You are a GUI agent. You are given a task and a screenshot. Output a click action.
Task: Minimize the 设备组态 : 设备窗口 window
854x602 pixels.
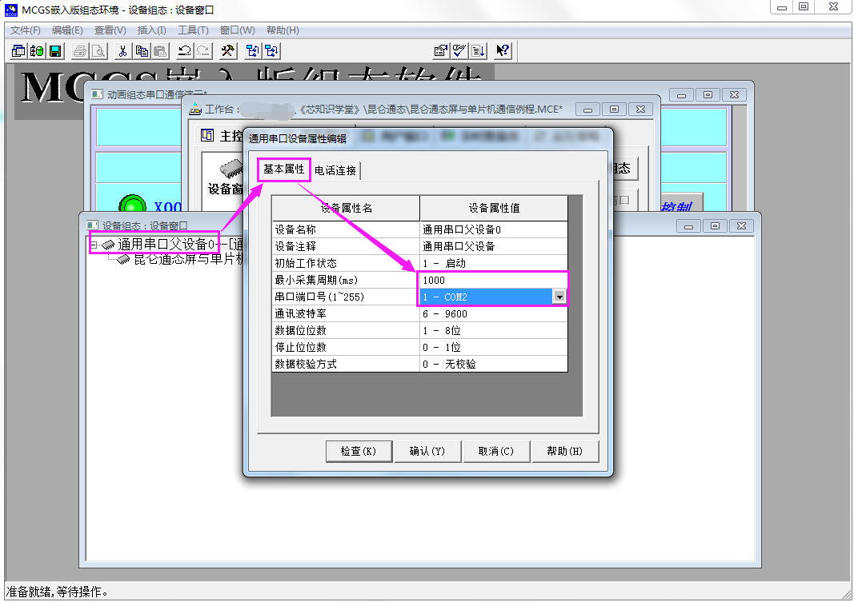pos(688,225)
